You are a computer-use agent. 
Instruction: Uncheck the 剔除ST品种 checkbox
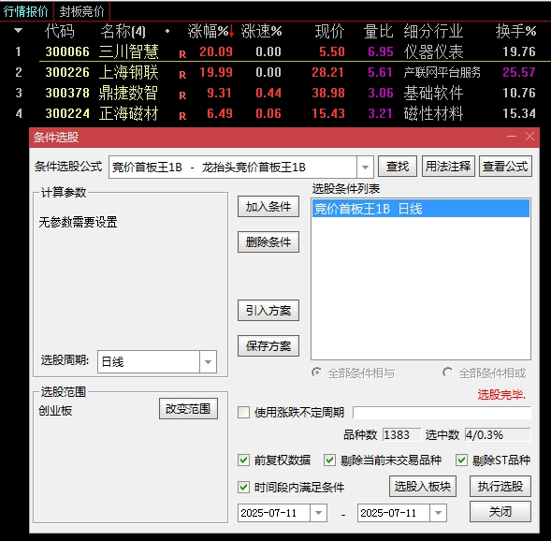click(461, 460)
